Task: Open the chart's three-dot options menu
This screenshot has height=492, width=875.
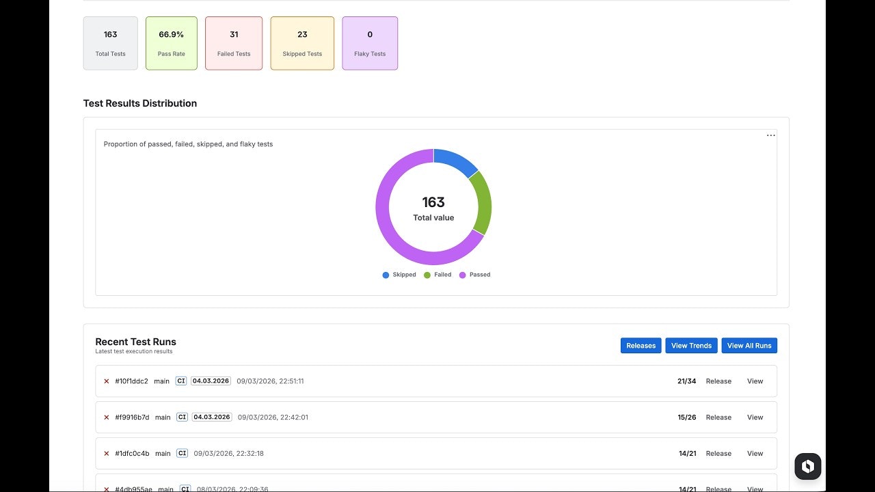Action: point(770,135)
